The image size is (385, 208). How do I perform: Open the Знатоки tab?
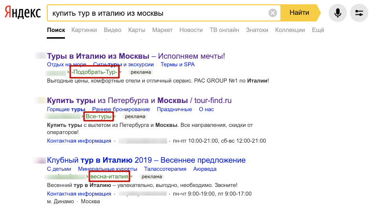tap(257, 30)
